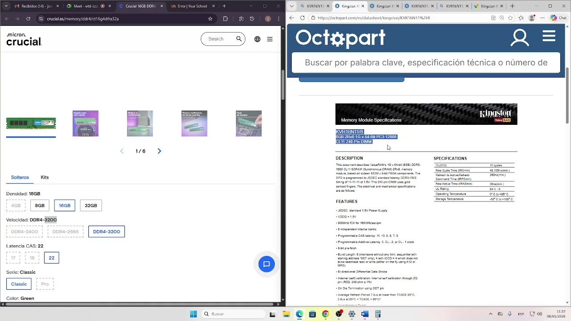Show hidden system tray icons chevron
Image resolution: width=571 pixels, height=321 pixels.
[x=490, y=314]
